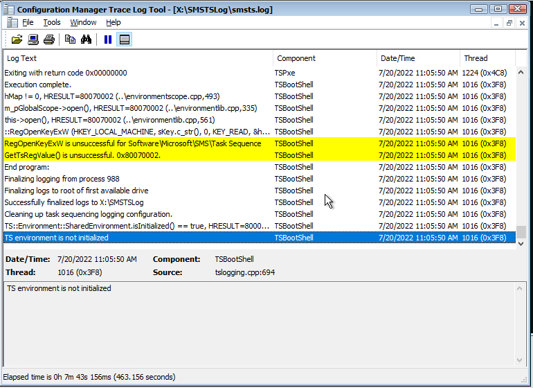The height and width of the screenshot is (388, 533).
Task: Select 'TS::Environment::SharedEnvironment.isInitialized()' row
Action: coord(260,226)
